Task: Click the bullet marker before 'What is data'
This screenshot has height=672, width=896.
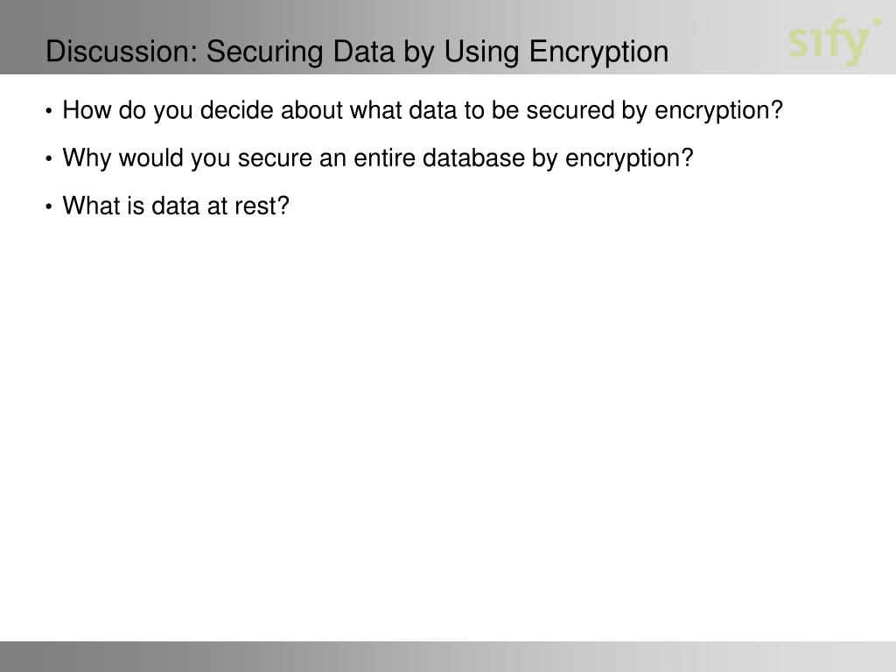Action: pos(51,207)
